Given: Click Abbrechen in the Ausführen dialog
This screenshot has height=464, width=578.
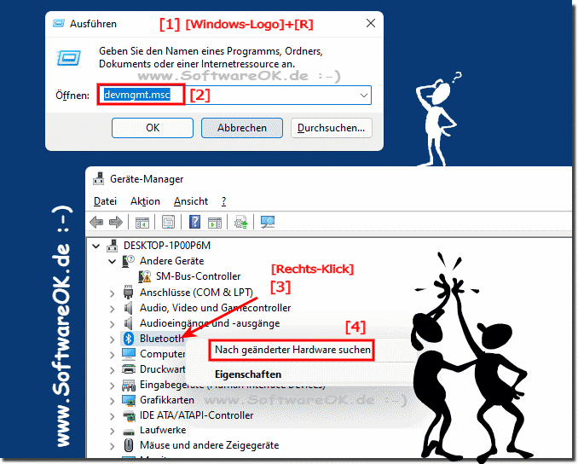Looking at the screenshot, I should click(x=242, y=128).
